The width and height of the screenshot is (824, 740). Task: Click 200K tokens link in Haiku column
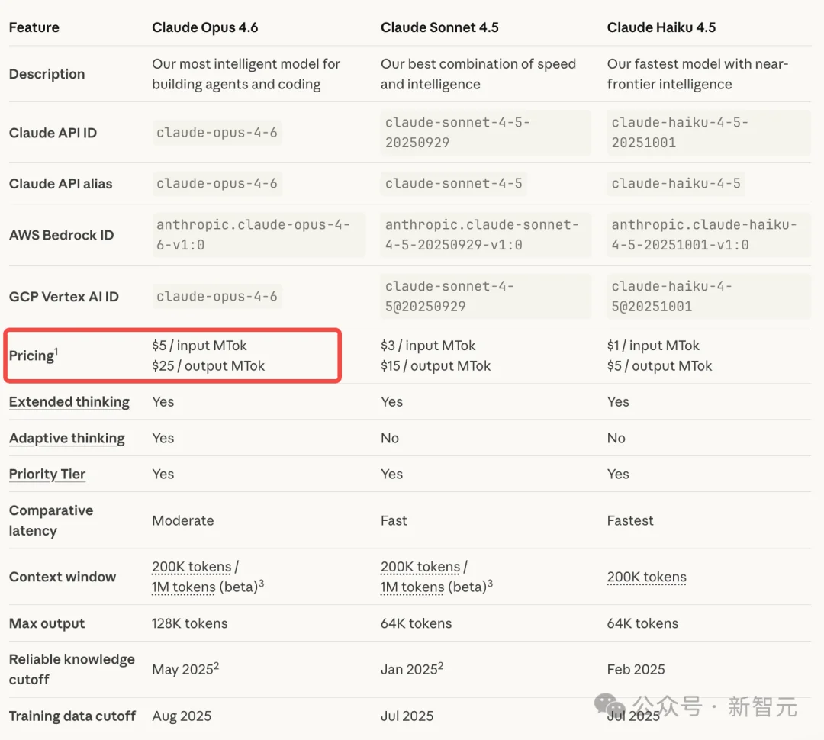click(647, 578)
